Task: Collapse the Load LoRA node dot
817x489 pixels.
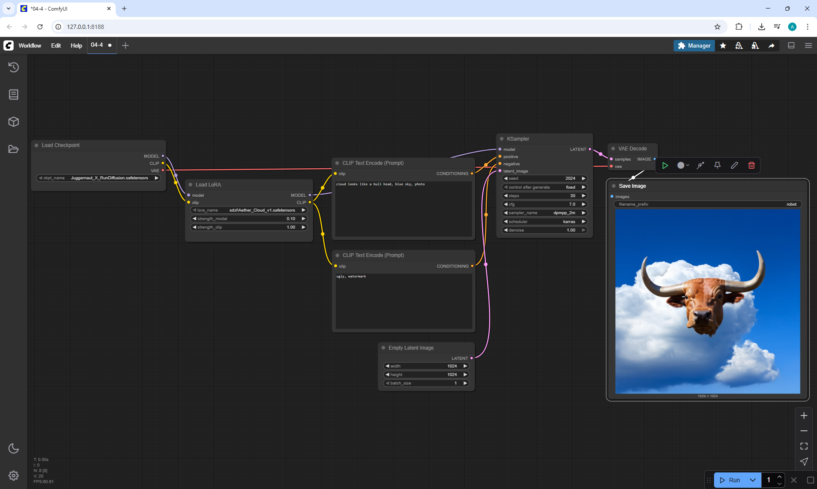Action: (x=190, y=185)
